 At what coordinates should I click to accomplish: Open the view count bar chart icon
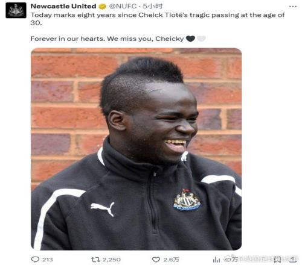(x=216, y=260)
